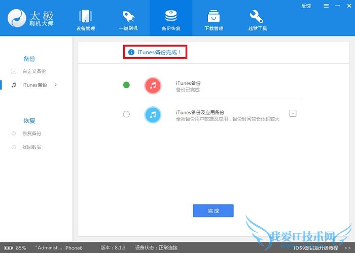Minimize the window
The height and width of the screenshot is (253, 355).
(337, 6)
